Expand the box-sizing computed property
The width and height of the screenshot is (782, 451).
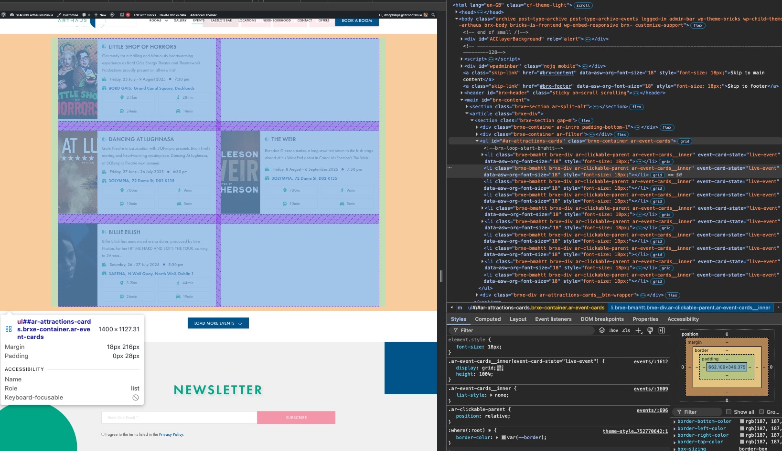(675, 449)
